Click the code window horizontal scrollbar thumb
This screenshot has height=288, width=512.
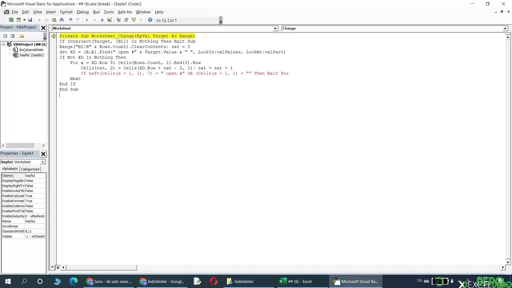click(101, 267)
